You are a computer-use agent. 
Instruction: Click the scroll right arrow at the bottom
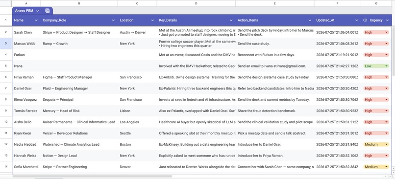point(390,176)
